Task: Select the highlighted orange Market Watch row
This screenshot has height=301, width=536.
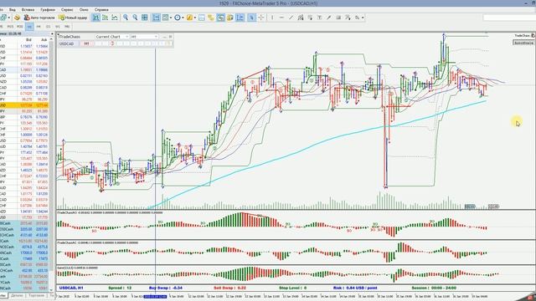Action: point(24,105)
